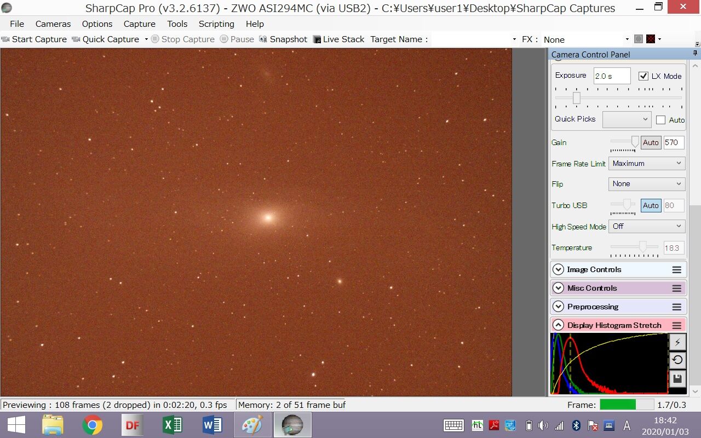The width and height of the screenshot is (701, 438).
Task: Toggle the LX Mode checkbox
Action: click(x=643, y=76)
